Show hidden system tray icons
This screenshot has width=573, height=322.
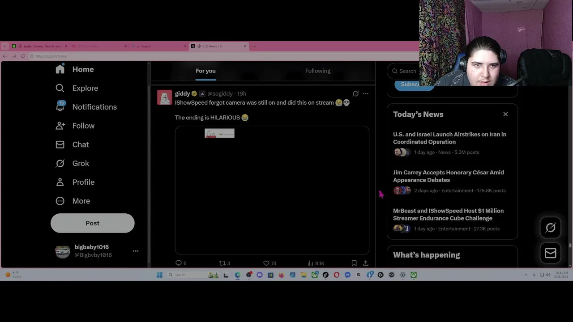click(x=526, y=275)
